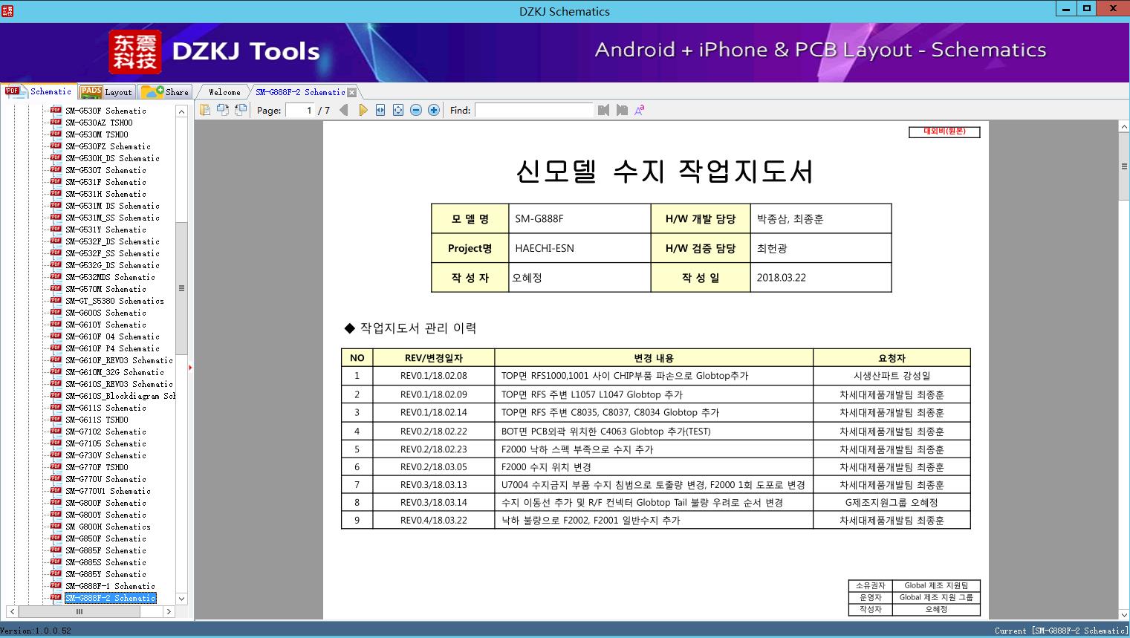Switch to the PADS Layout tab

pyautogui.click(x=106, y=92)
